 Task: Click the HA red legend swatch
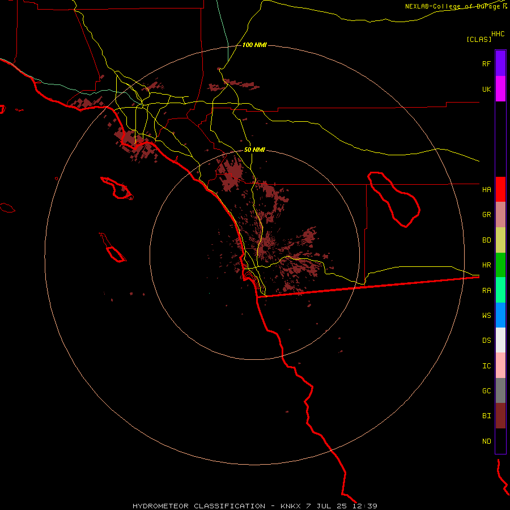pos(500,189)
